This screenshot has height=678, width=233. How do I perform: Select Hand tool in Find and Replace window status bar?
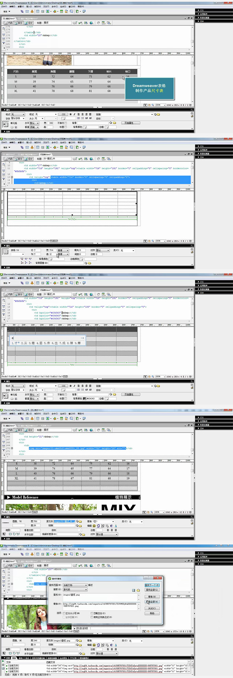(x=149, y=631)
